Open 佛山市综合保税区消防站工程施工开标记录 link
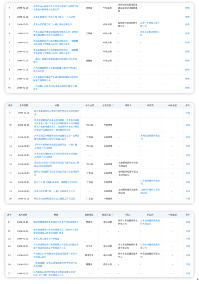199x284 pixels. 54,199
